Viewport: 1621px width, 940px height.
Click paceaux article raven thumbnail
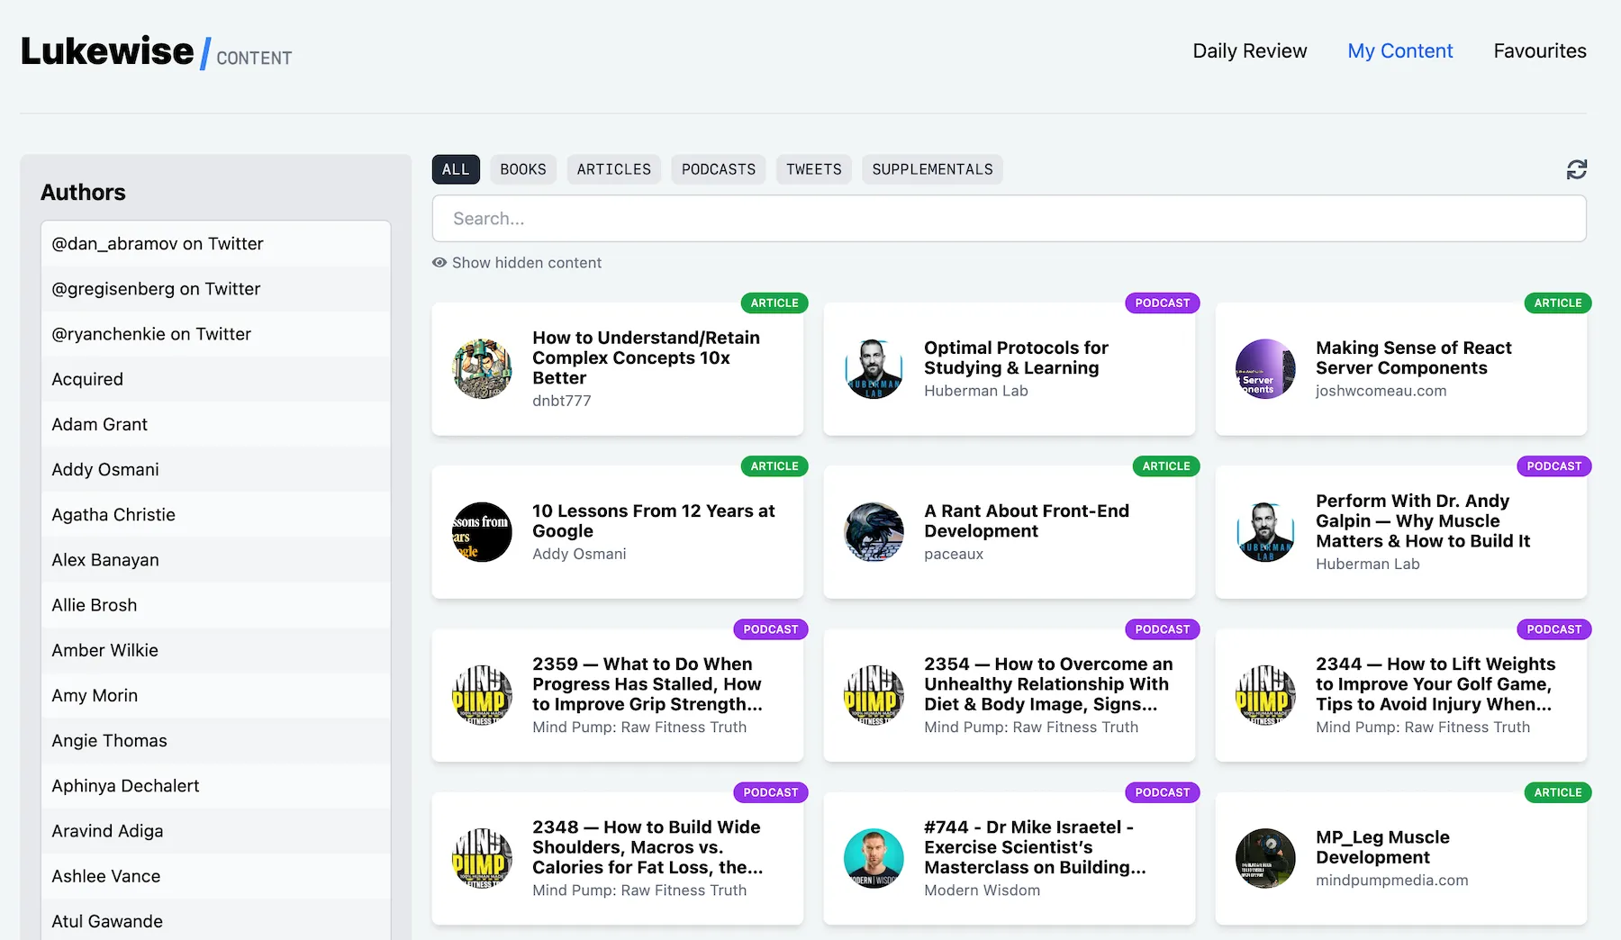point(874,532)
